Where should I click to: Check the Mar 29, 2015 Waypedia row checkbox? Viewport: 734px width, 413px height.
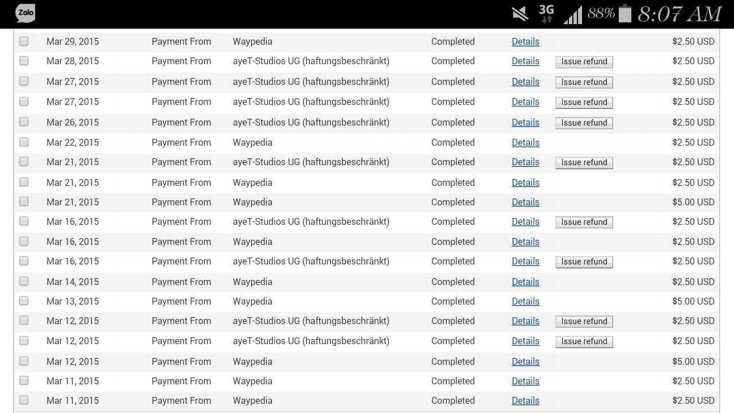(24, 41)
